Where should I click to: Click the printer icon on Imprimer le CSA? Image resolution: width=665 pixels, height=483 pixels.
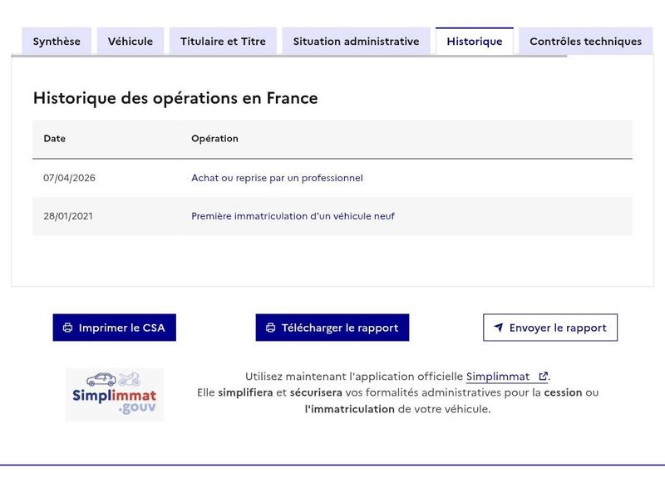pos(67,328)
